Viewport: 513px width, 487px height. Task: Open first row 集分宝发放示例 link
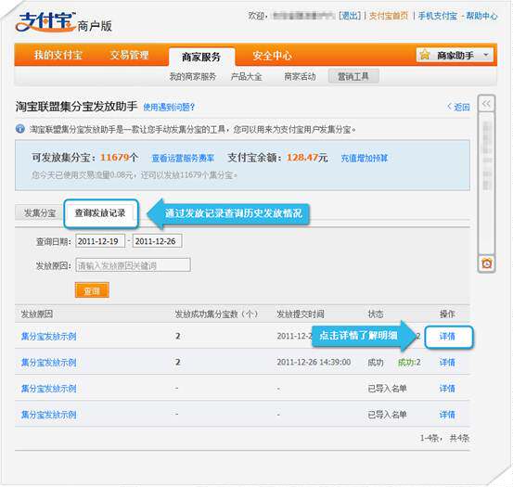pyautogui.click(x=49, y=336)
